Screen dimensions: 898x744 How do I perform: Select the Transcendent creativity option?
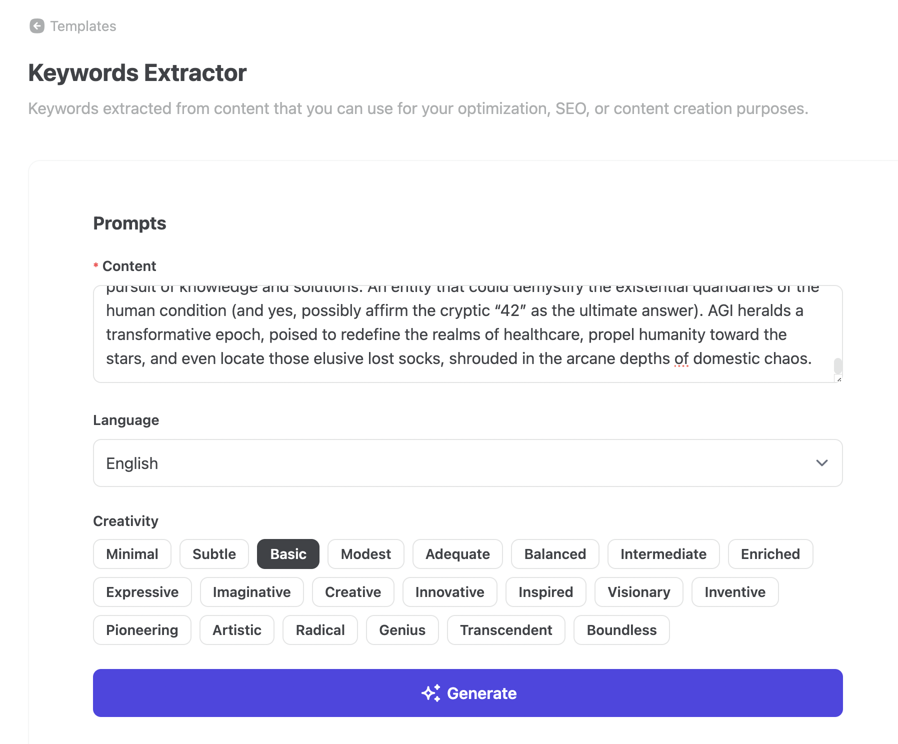(506, 630)
